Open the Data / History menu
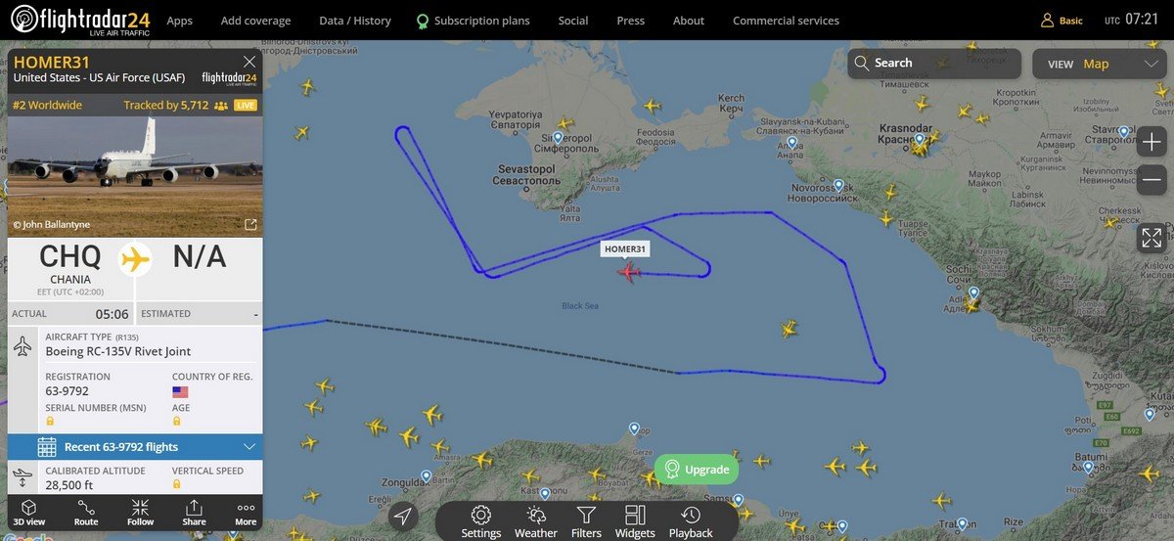The image size is (1174, 541). (355, 21)
